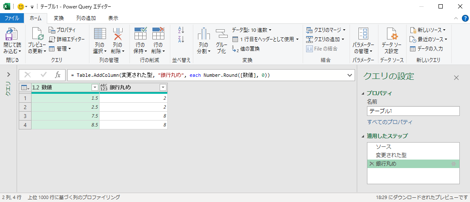Edit the query name field テーブル1
Screen dimensions: 470x202
(x=413, y=111)
